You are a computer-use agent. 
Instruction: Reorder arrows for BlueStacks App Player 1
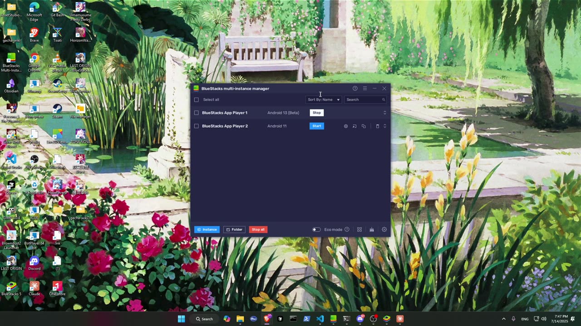(385, 113)
